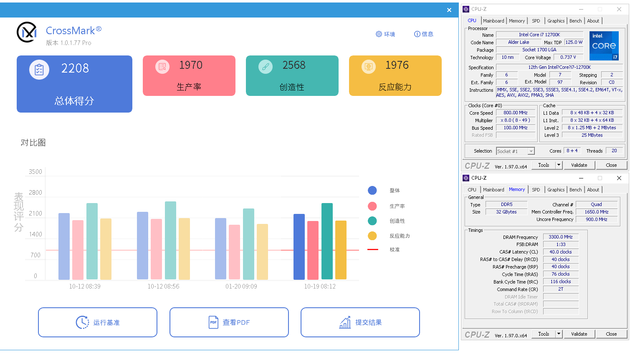
Task: Click the 生产率 productivity card icon
Action: [162, 66]
